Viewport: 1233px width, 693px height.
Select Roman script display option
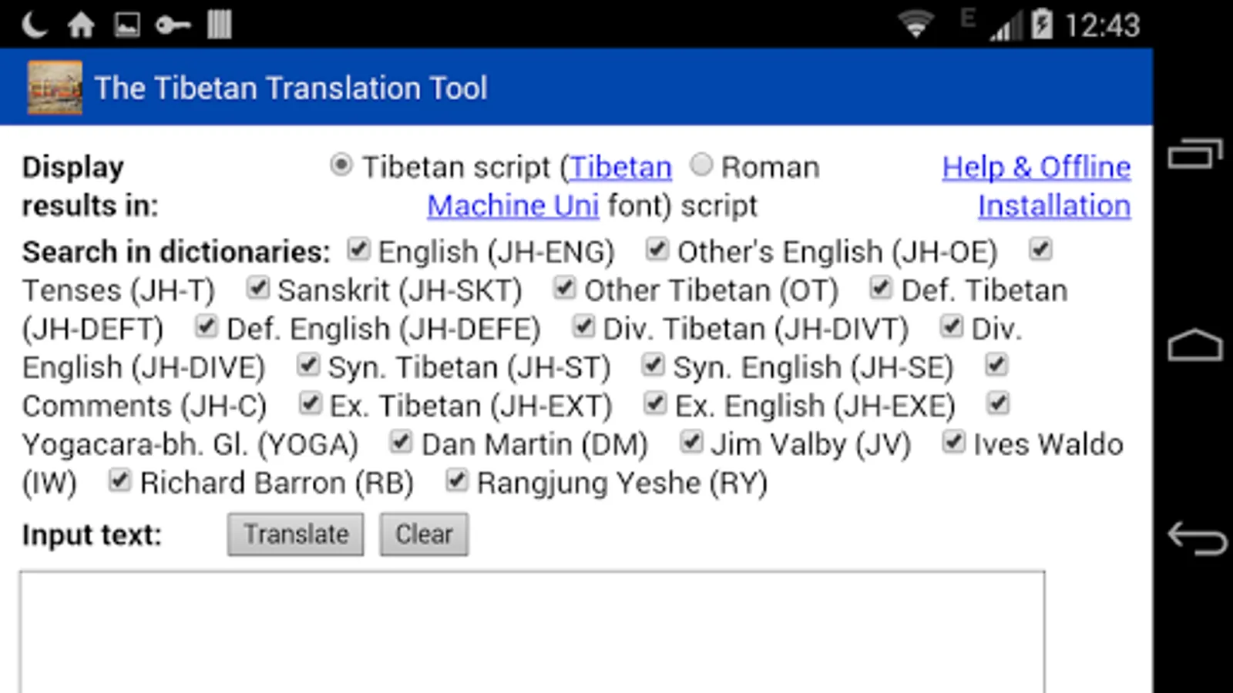(x=701, y=165)
